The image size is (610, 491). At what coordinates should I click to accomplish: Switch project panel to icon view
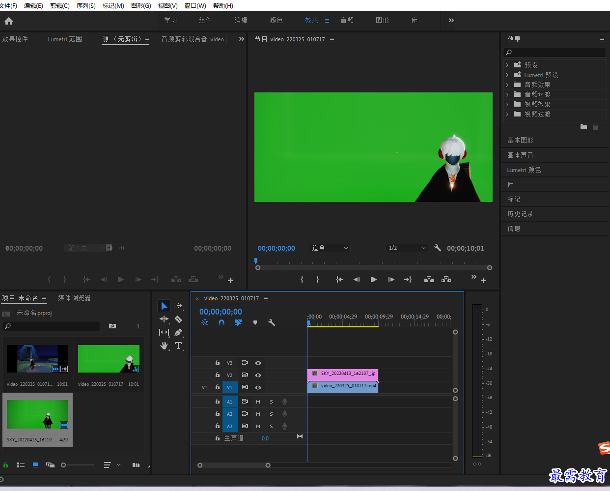point(35,464)
